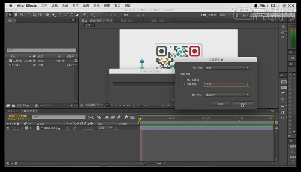The image size is (301, 172).
Task: Click the timeline zoom slider at bottom
Action: [146, 164]
